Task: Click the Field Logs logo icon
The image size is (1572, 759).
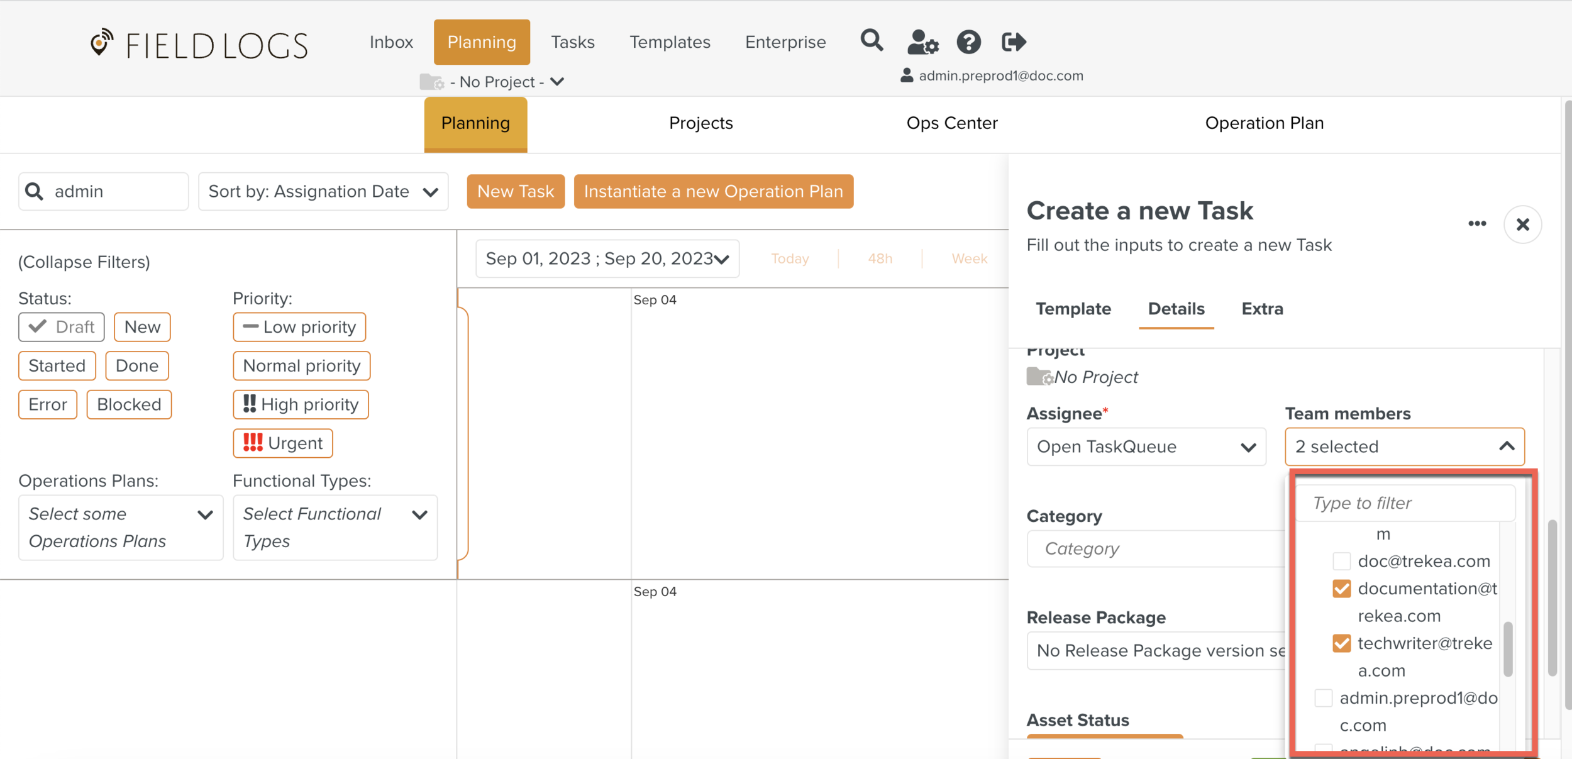Action: 101,42
